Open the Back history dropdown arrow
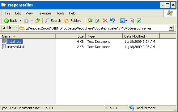 click(x=20, y=21)
